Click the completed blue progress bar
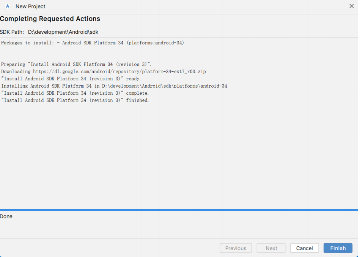The image size is (360, 257). (x=179, y=210)
